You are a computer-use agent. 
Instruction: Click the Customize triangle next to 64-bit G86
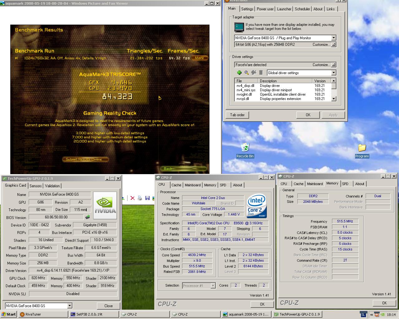(334, 45)
